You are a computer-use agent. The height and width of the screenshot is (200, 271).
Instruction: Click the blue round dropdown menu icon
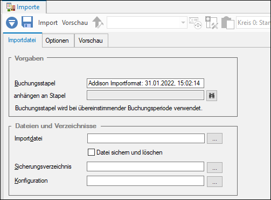click(12, 23)
